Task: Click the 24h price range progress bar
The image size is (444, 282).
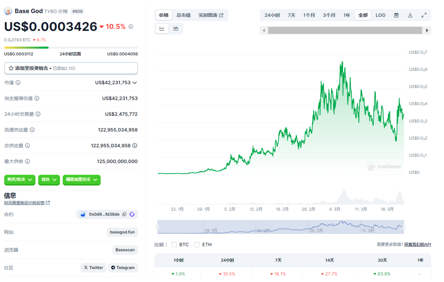Action: tap(71, 48)
